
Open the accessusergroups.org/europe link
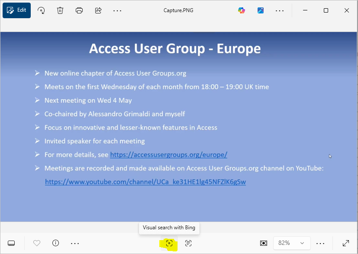(169, 155)
